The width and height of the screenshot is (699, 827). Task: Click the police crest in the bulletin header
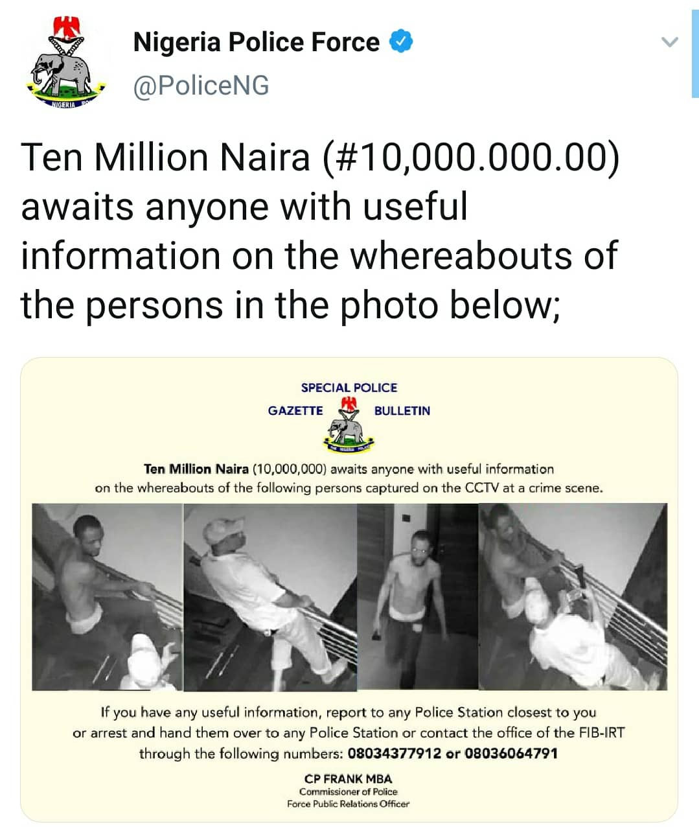click(x=349, y=425)
